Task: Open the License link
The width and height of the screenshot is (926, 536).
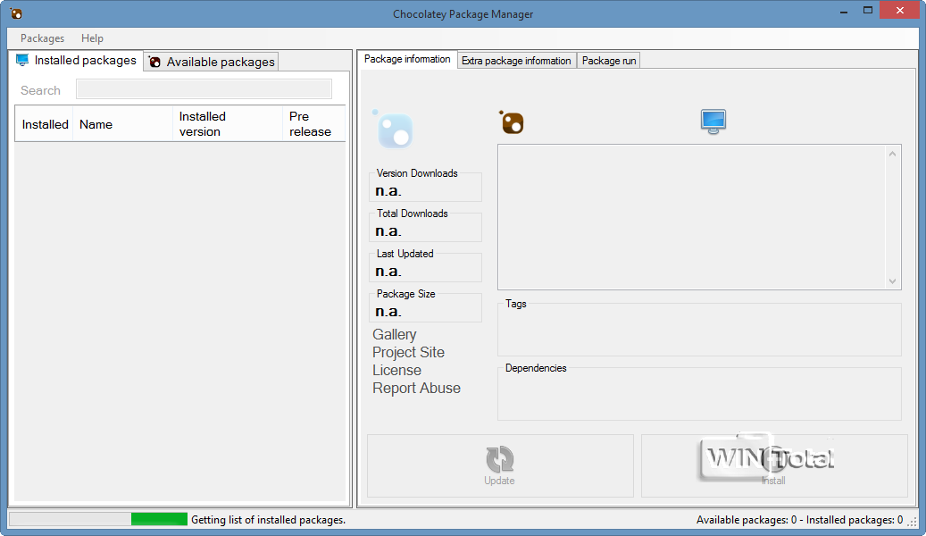Action: pyautogui.click(x=396, y=370)
